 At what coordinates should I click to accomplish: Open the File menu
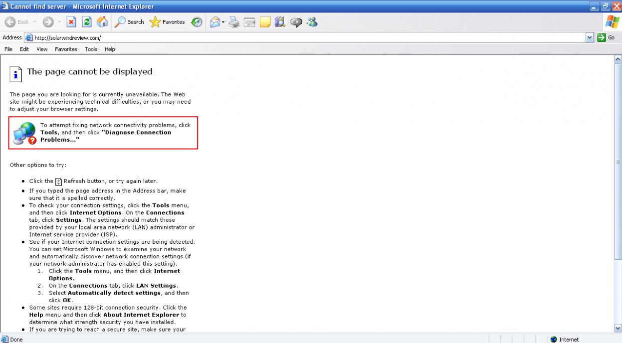click(8, 49)
